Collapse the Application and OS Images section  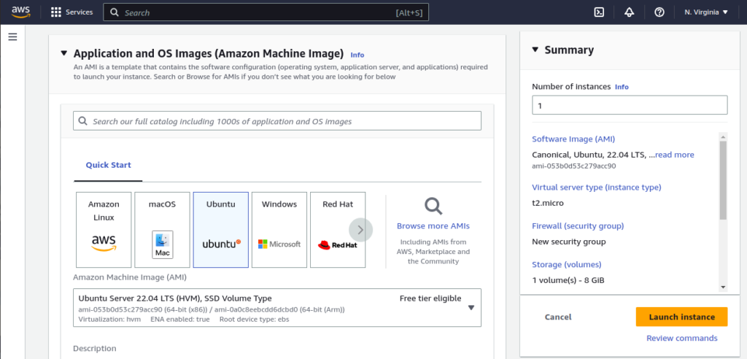[x=64, y=53]
